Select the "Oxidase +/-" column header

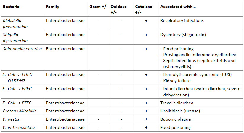click(118, 9)
